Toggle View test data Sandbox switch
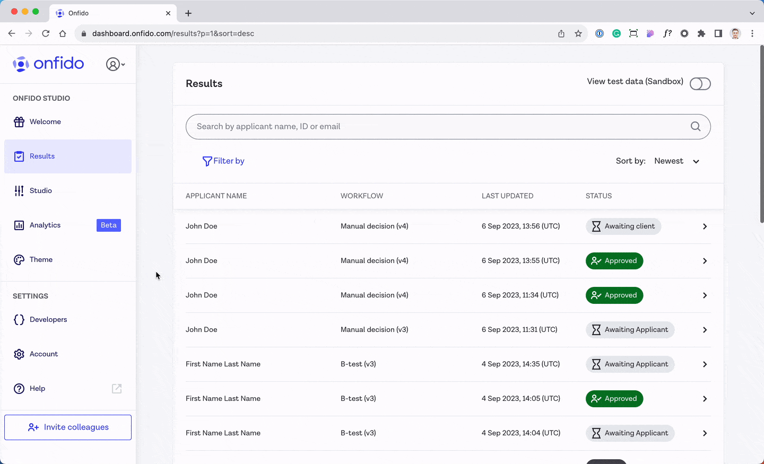Screen dimensions: 764x464 point(700,84)
